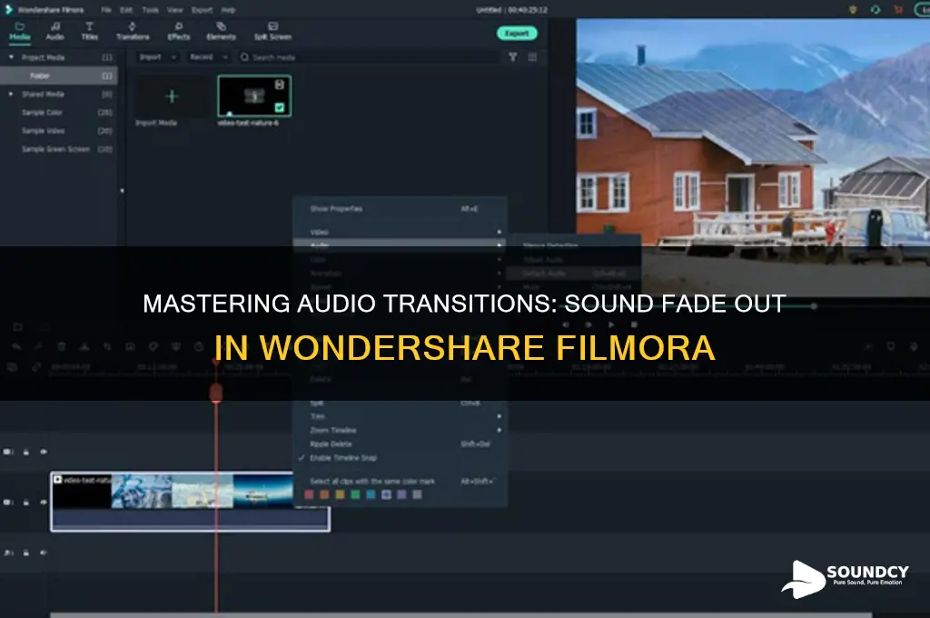Pick the green color mark swatch
This screenshot has height=618, width=930.
[355, 494]
